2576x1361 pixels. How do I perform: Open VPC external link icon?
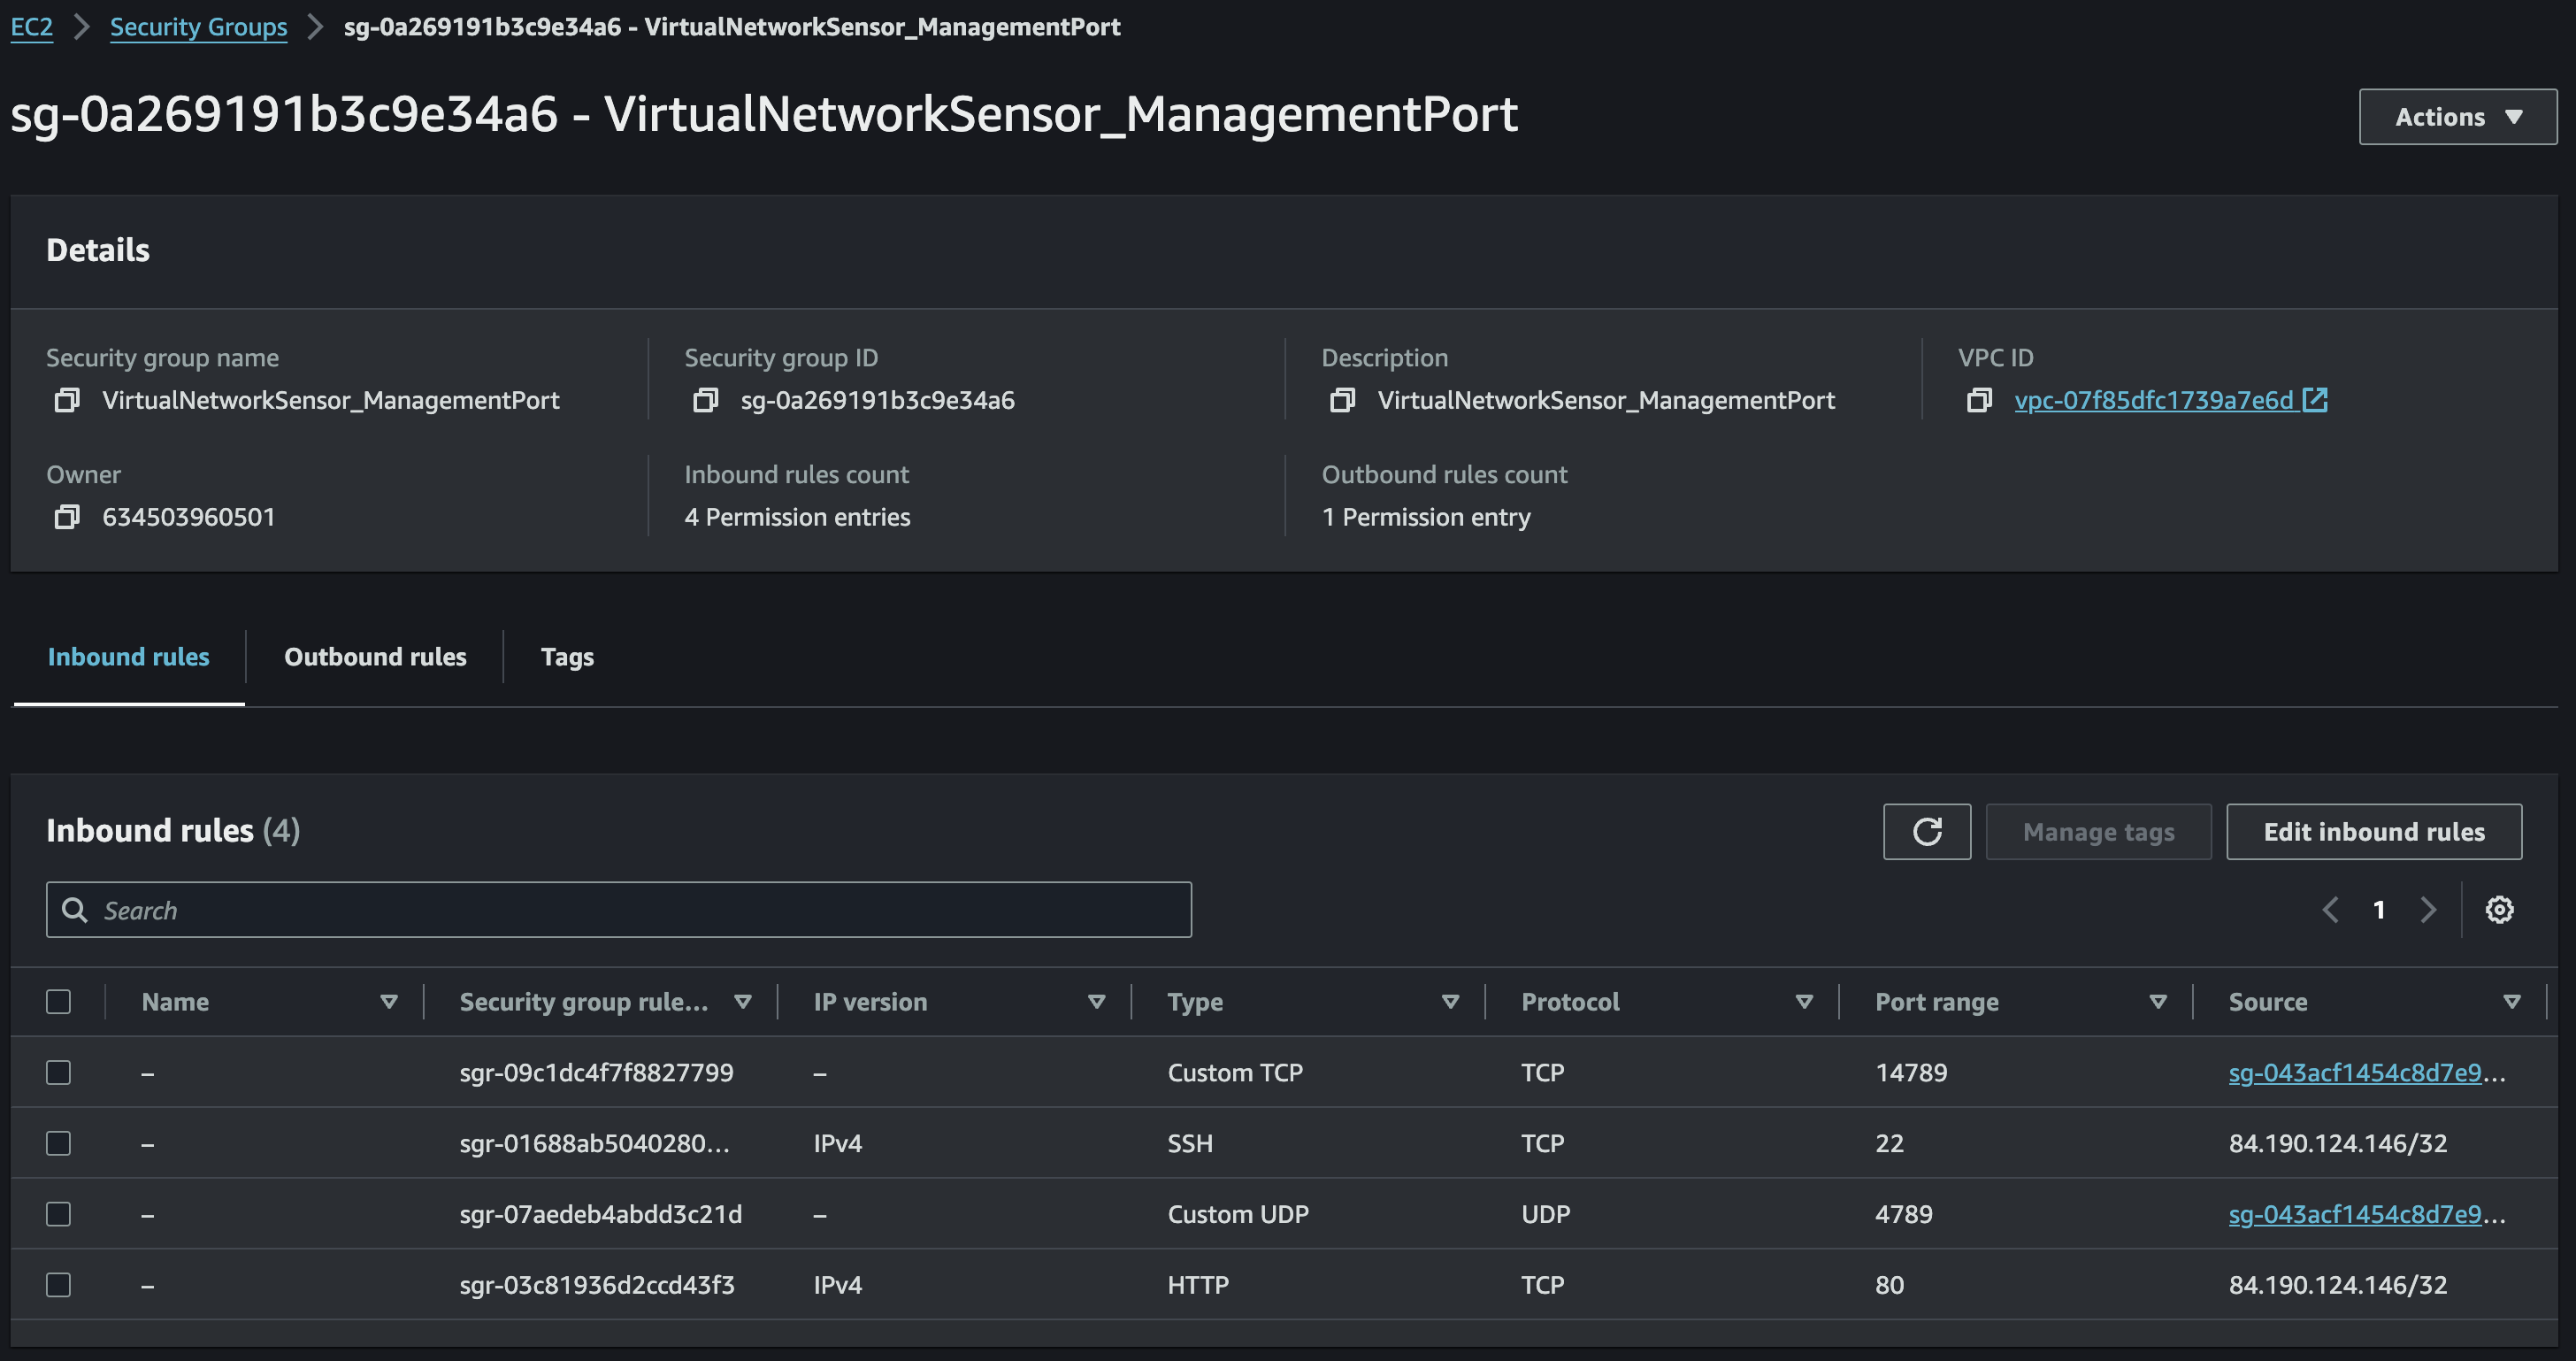point(2315,400)
